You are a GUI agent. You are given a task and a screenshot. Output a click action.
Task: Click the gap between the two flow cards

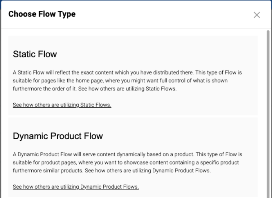pos(133,116)
